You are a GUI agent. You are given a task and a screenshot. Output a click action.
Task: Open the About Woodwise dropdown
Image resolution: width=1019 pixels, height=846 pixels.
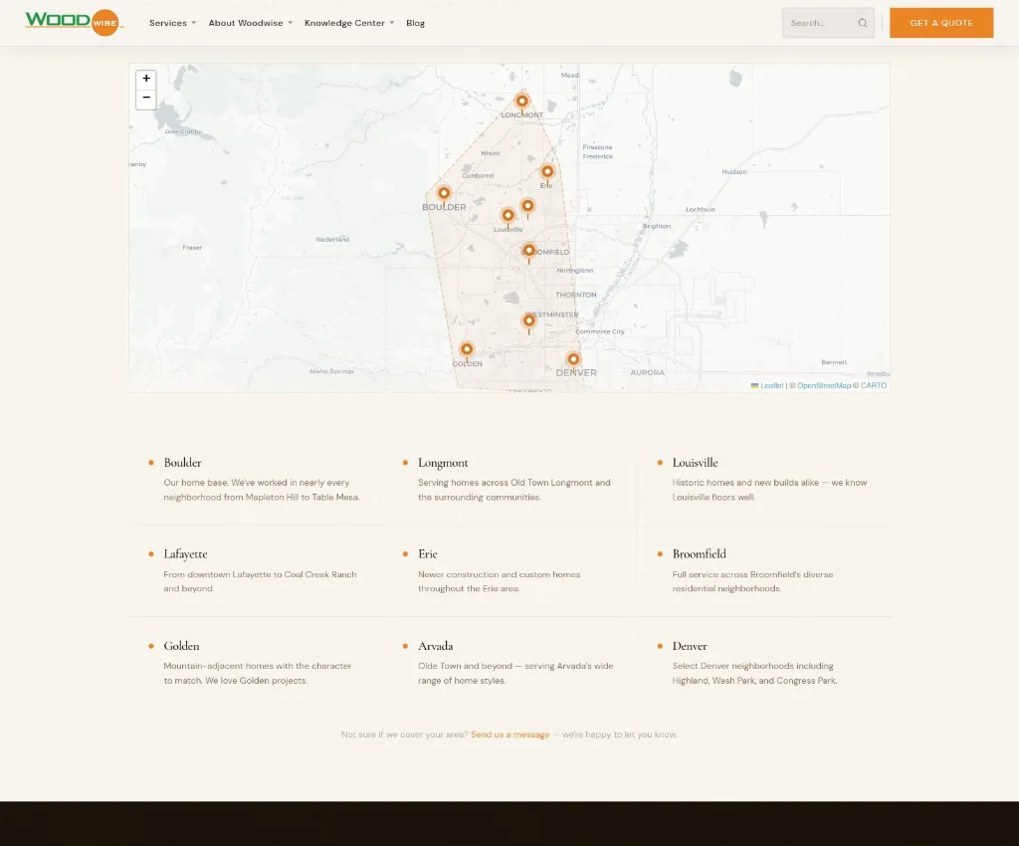(246, 22)
